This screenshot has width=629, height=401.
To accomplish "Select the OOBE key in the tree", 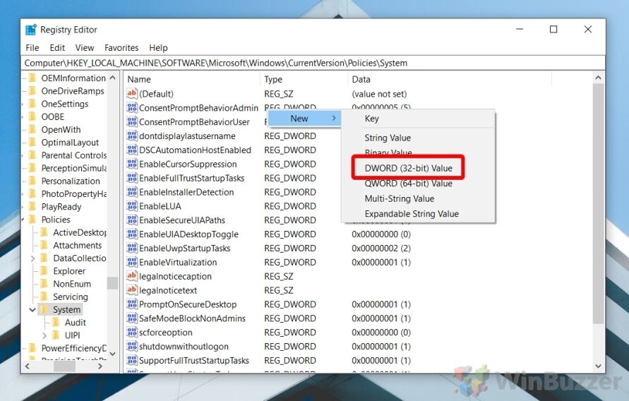I will click(52, 116).
